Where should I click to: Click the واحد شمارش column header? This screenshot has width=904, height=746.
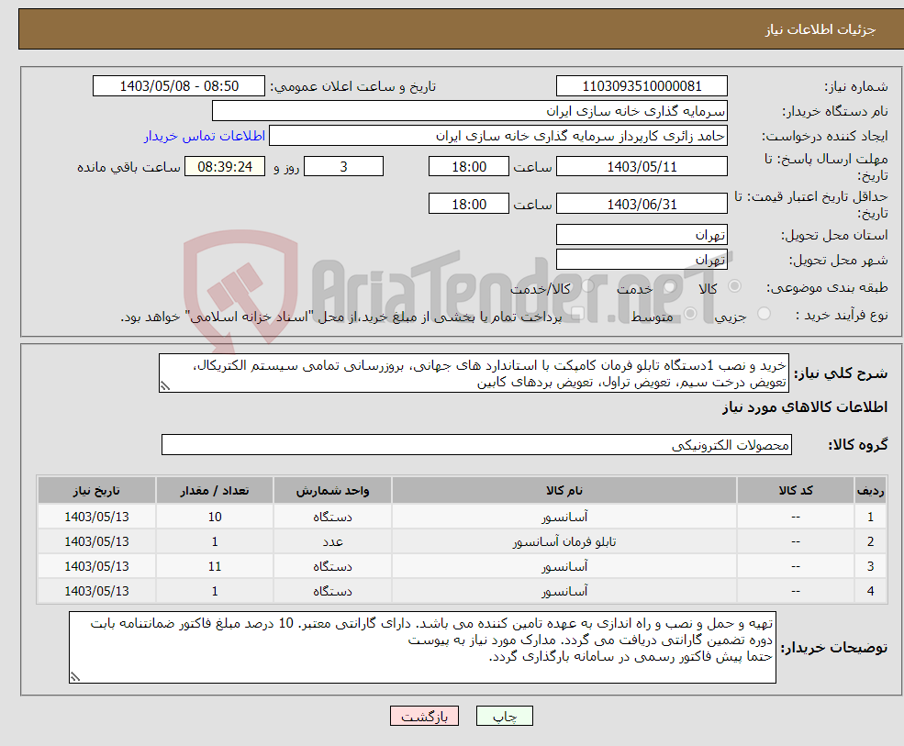pos(332,491)
